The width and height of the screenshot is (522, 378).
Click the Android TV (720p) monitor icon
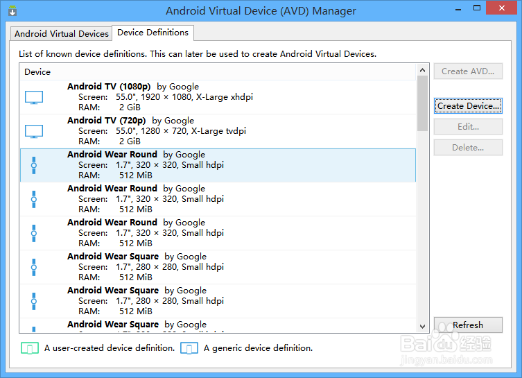[34, 132]
